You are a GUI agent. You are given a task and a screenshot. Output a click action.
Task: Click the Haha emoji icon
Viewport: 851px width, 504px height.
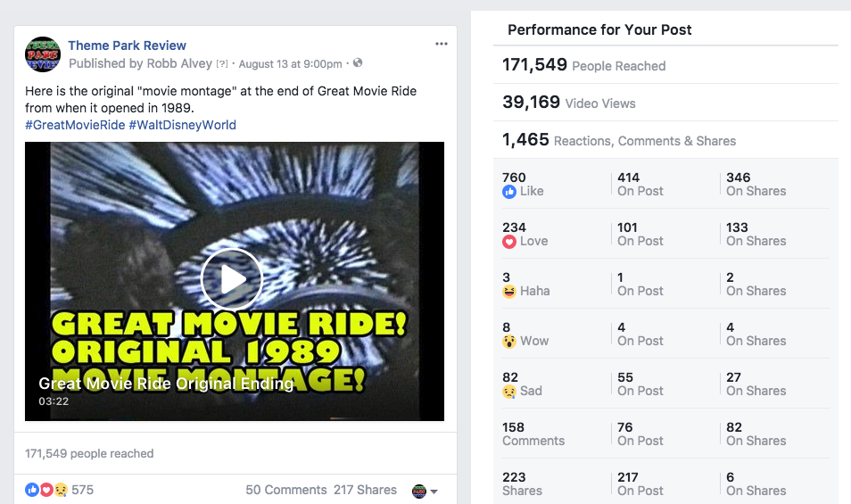click(x=509, y=292)
